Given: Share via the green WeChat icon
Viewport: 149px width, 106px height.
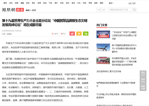Looking at the screenshot, I should [x=86, y=34].
